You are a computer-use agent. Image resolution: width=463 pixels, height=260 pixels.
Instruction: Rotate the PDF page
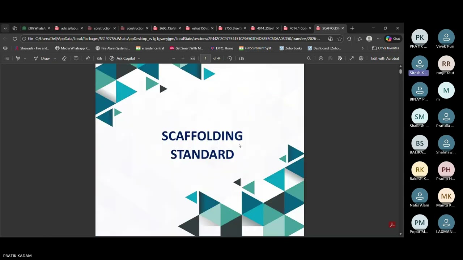230,58
